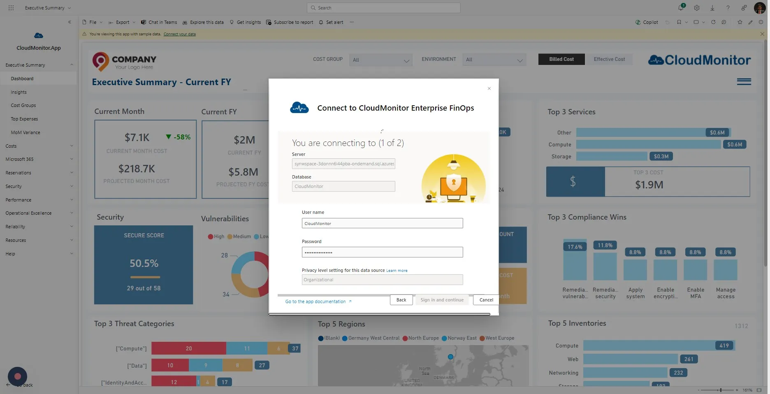The image size is (770, 394).
Task: Click Get insights
Action: [245, 22]
